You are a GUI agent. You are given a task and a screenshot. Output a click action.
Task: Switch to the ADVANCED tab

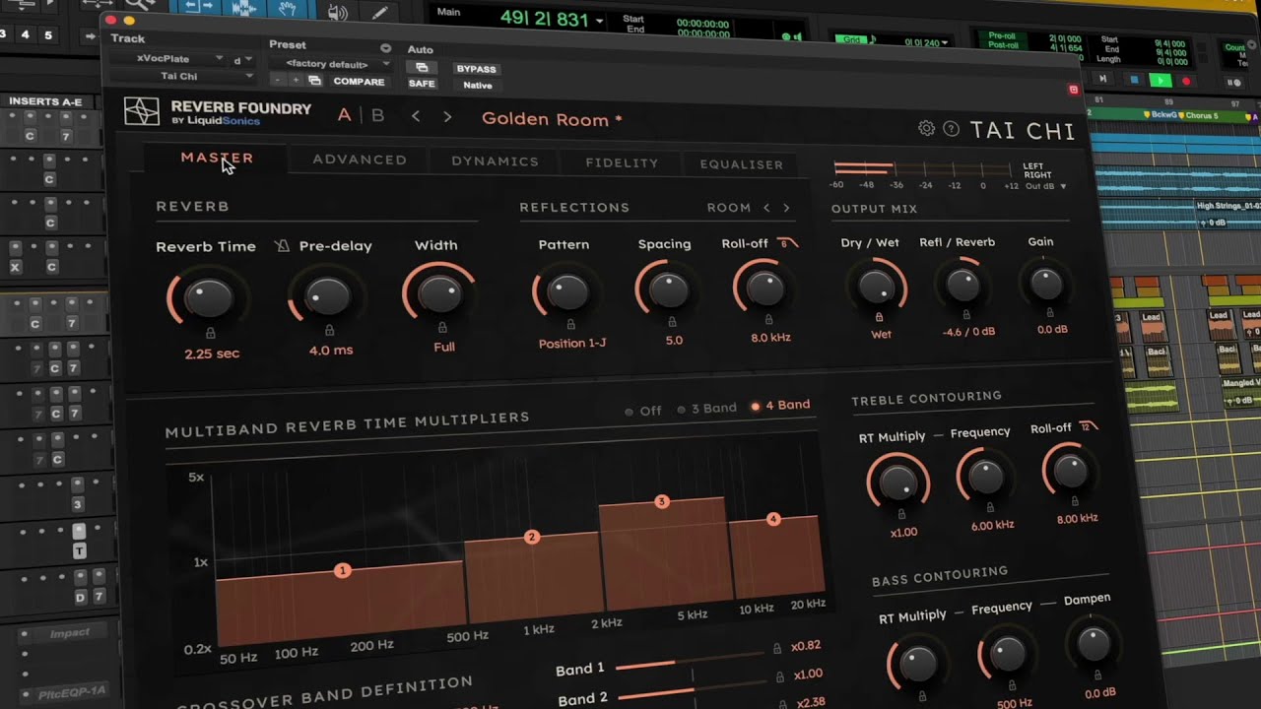360,160
